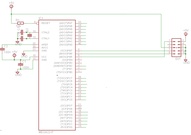Click the (TDI)PC5 pin label
Viewport: 191px width, 135px height.
[x=67, y=84]
